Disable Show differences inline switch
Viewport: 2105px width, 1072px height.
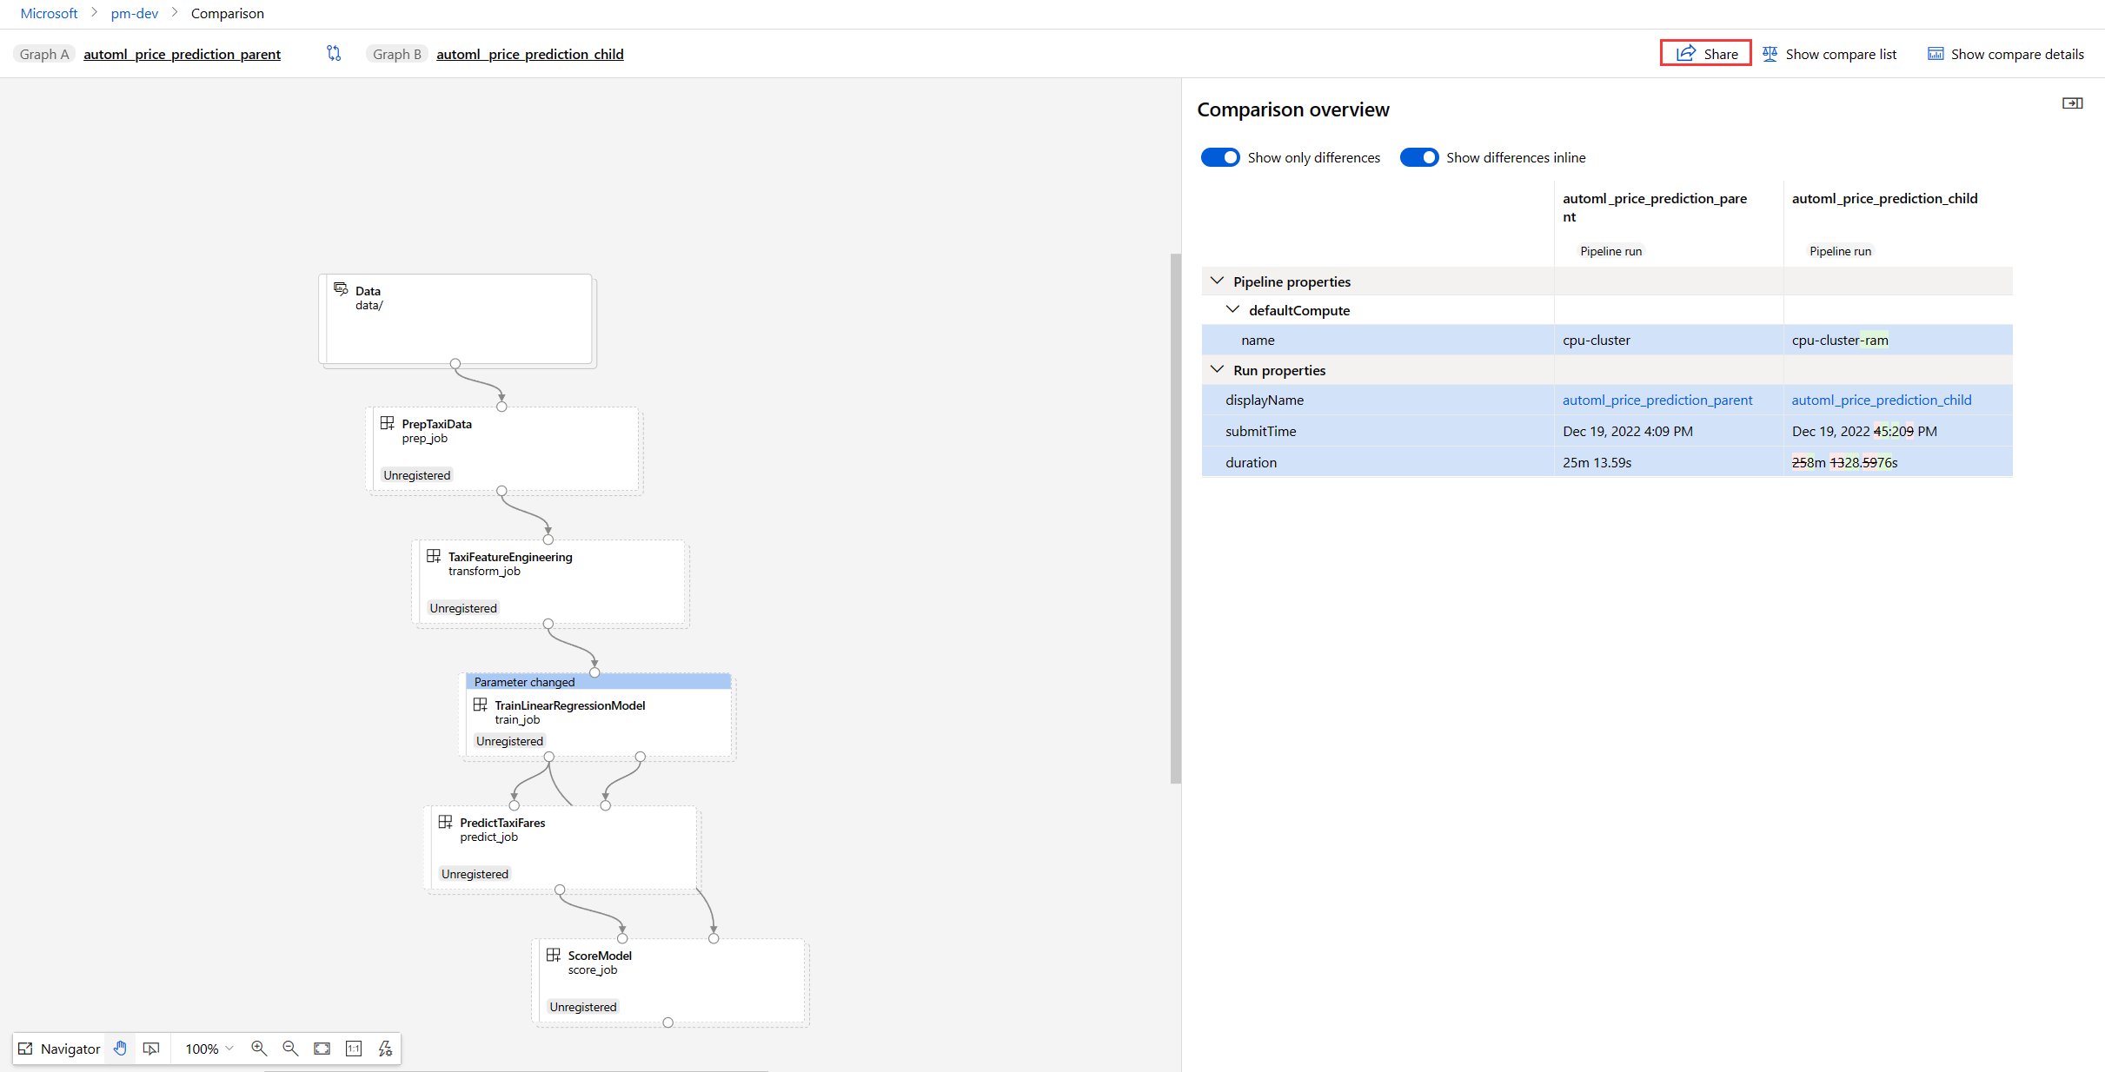(1418, 157)
